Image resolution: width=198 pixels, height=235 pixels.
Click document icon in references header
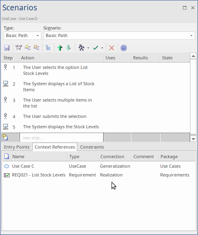[6, 156]
